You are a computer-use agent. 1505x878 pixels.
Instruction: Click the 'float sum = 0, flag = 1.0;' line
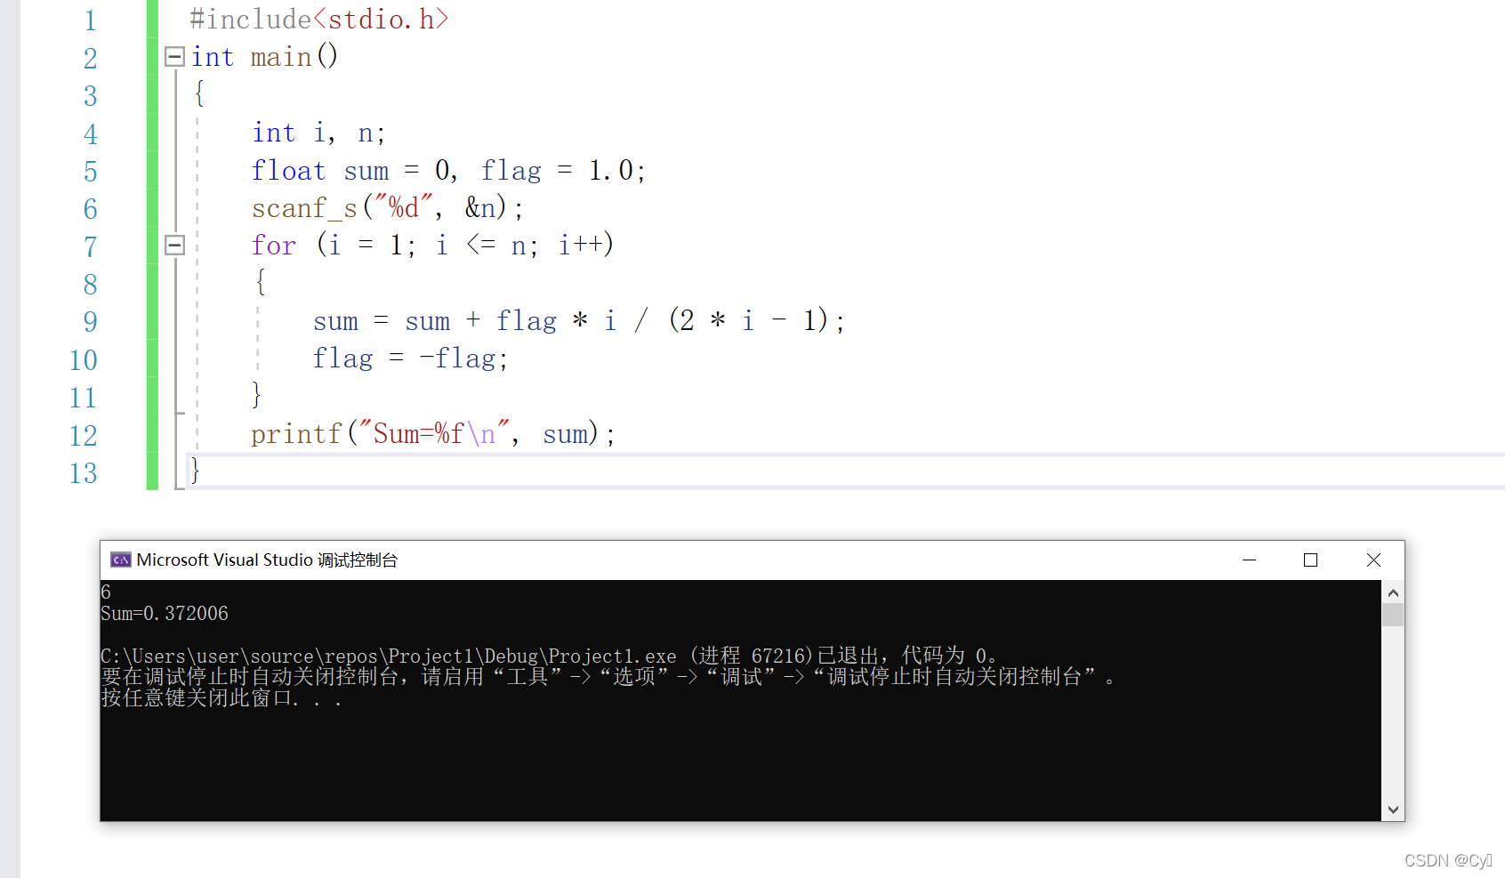click(448, 170)
